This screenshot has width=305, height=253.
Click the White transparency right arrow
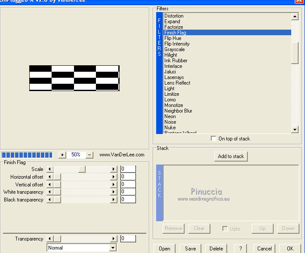tap(114, 192)
